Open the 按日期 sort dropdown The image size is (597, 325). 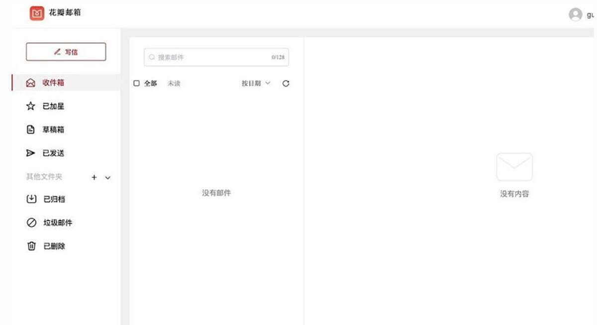[x=256, y=83]
